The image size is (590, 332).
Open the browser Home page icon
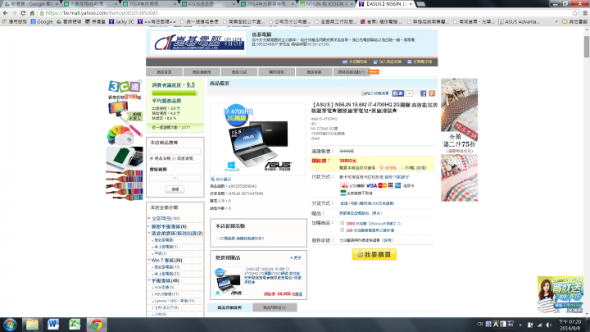pos(32,13)
